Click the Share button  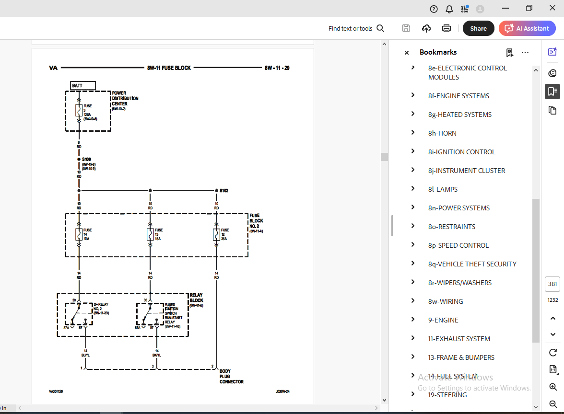tap(478, 28)
